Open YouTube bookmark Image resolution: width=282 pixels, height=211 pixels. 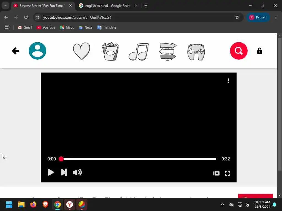(x=46, y=27)
